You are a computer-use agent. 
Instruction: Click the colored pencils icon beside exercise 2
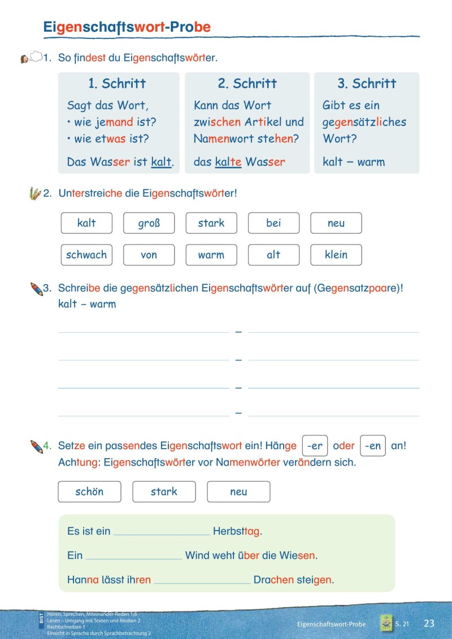click(35, 193)
